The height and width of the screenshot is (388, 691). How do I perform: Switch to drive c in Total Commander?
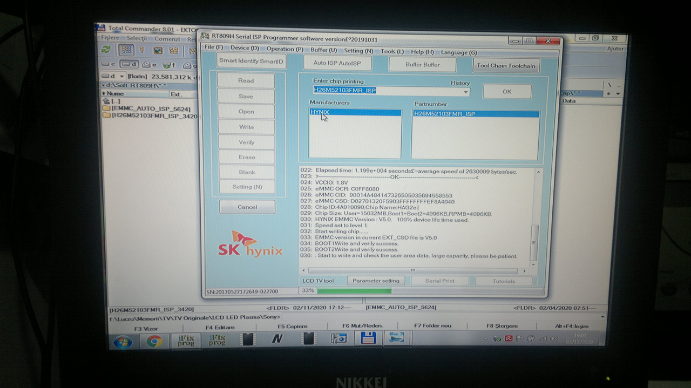pyautogui.click(x=109, y=64)
